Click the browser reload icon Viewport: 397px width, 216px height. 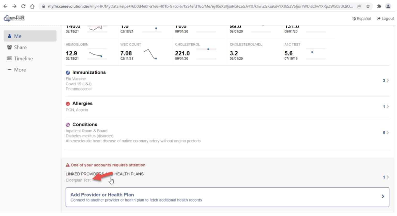(x=23, y=6)
